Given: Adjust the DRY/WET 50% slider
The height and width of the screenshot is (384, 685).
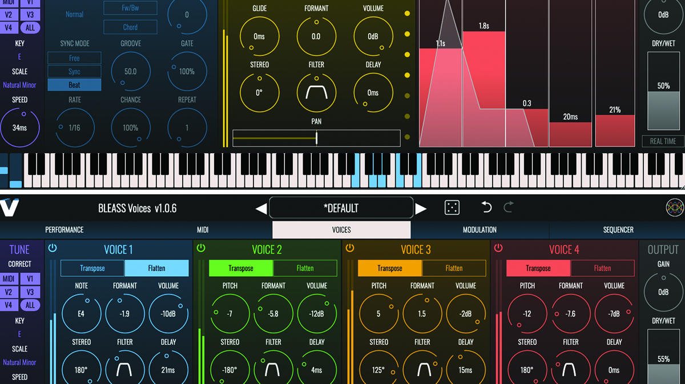Looking at the screenshot, I should 663,91.
